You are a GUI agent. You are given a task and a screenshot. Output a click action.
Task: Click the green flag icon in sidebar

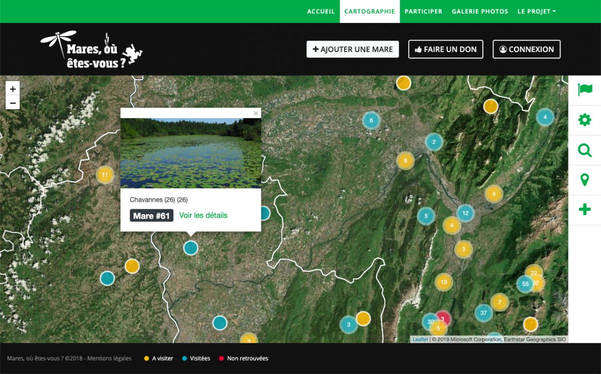[x=584, y=90]
